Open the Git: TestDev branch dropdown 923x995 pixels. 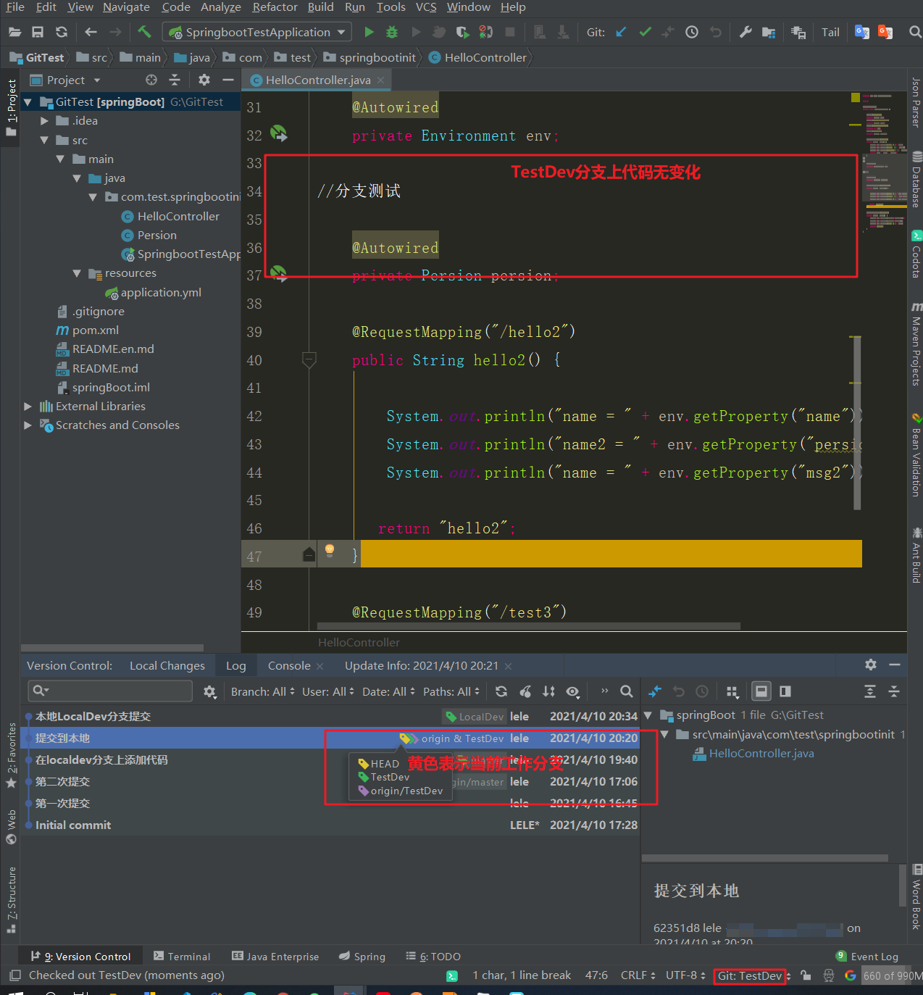pos(750,975)
